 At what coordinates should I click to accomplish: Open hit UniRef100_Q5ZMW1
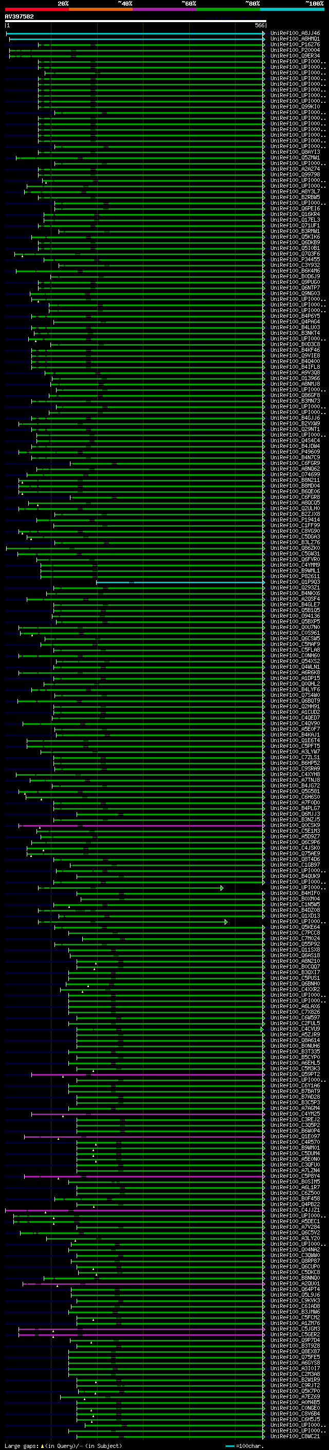click(x=295, y=157)
